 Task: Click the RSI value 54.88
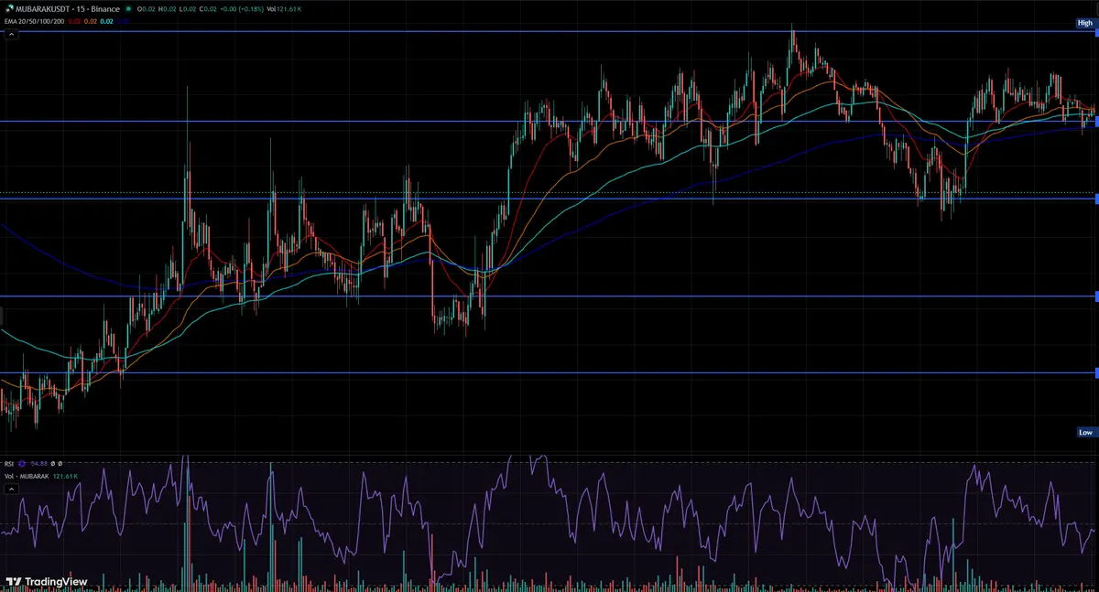coord(39,464)
